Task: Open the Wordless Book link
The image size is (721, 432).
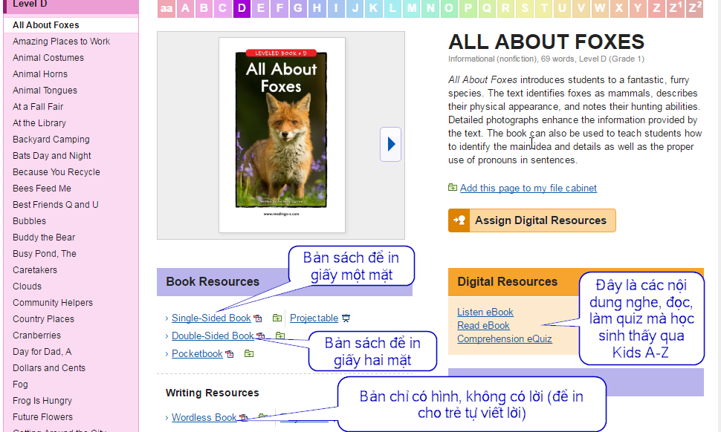Action: [204, 418]
